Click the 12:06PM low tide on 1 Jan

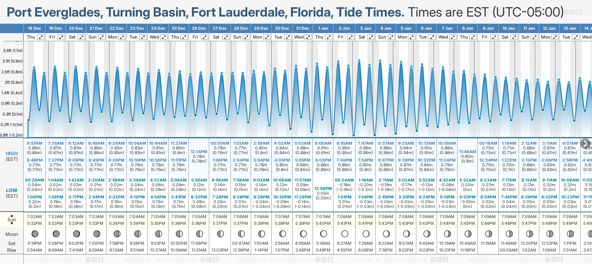pyautogui.click(x=323, y=189)
